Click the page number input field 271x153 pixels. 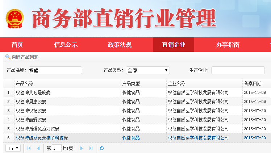[x=57, y=148]
